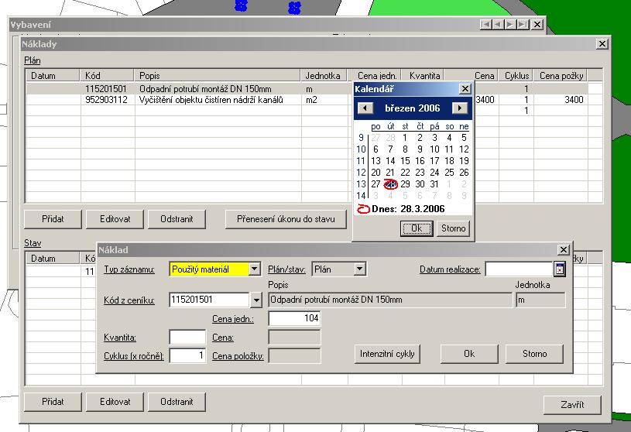Open the Plán/stav dropdown
The image size is (631, 432).
[360, 269]
